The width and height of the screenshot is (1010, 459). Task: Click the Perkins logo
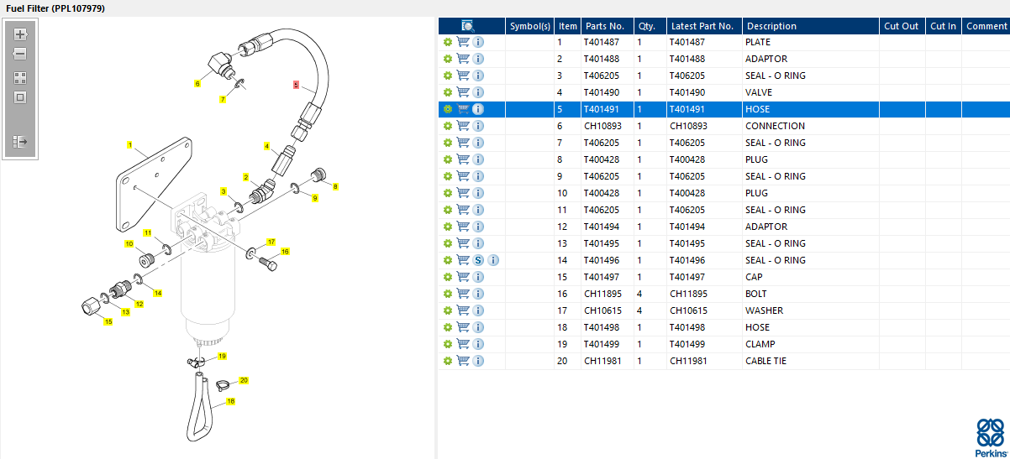tap(990, 436)
